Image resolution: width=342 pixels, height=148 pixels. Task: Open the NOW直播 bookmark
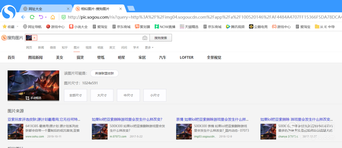tap(165, 27)
